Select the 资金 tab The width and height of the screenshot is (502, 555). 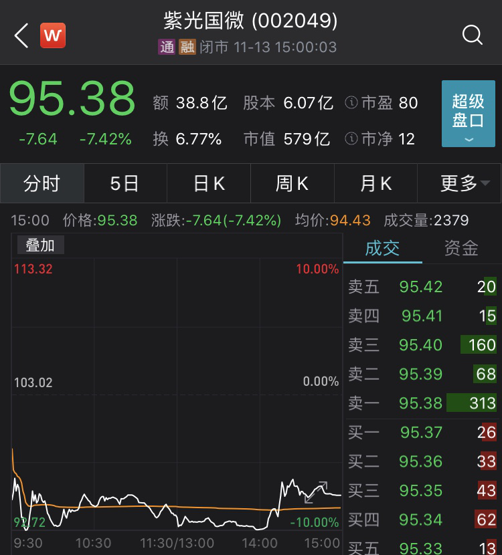point(461,248)
